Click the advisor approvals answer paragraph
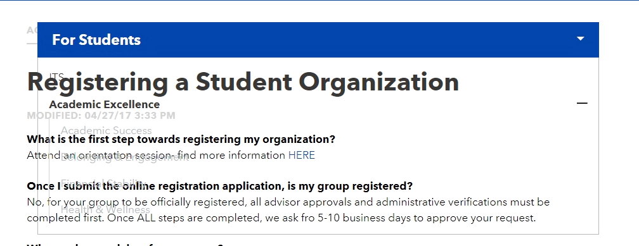639x246 pixels. [288, 210]
